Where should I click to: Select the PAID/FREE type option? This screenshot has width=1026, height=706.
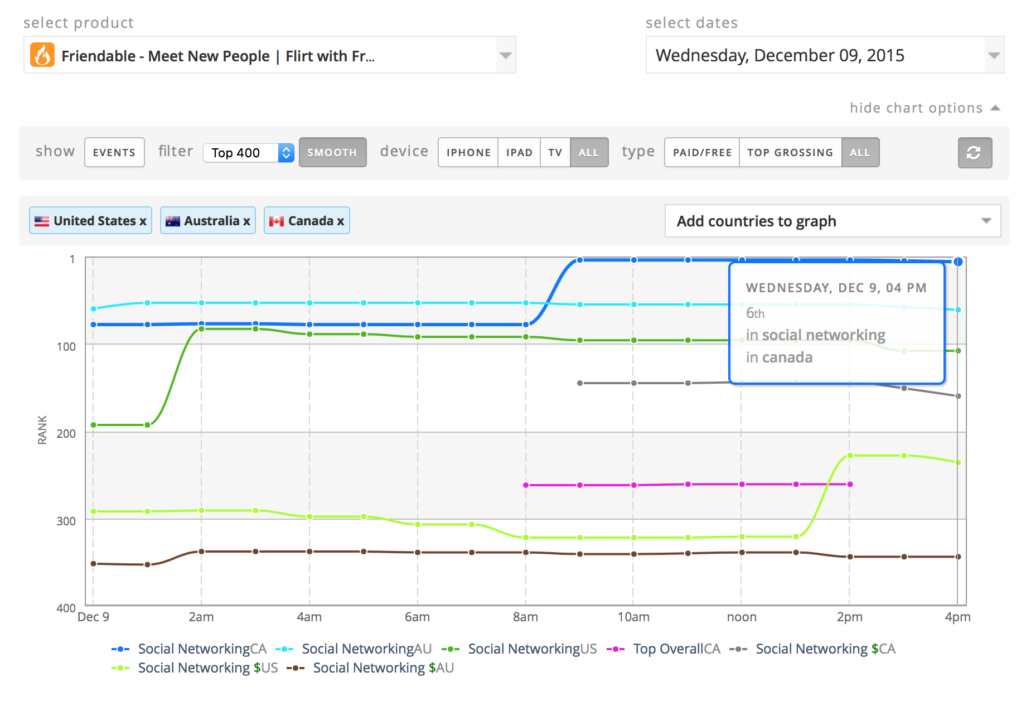(x=701, y=152)
